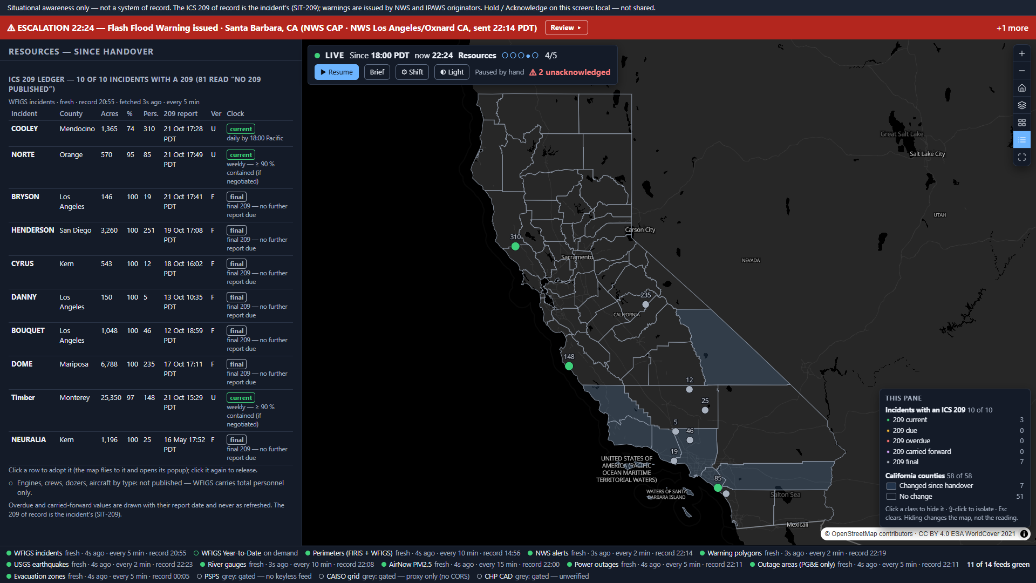The height and width of the screenshot is (583, 1036).
Task: Sort by Acres column header
Action: click(110, 114)
